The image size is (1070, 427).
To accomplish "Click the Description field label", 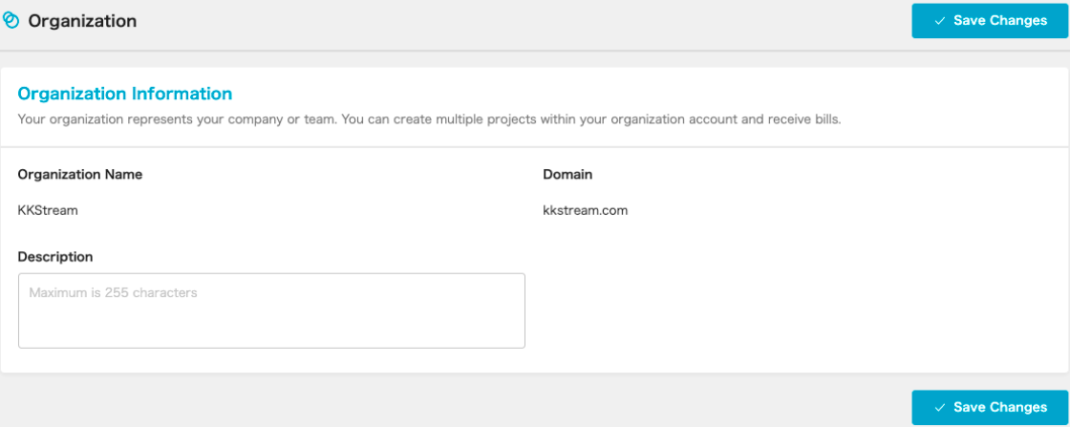I will (x=55, y=256).
